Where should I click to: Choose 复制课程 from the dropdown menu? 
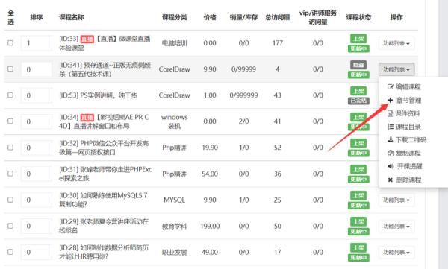click(x=404, y=154)
